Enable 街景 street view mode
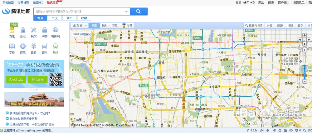This screenshot has height=133, width=312. [127, 25]
